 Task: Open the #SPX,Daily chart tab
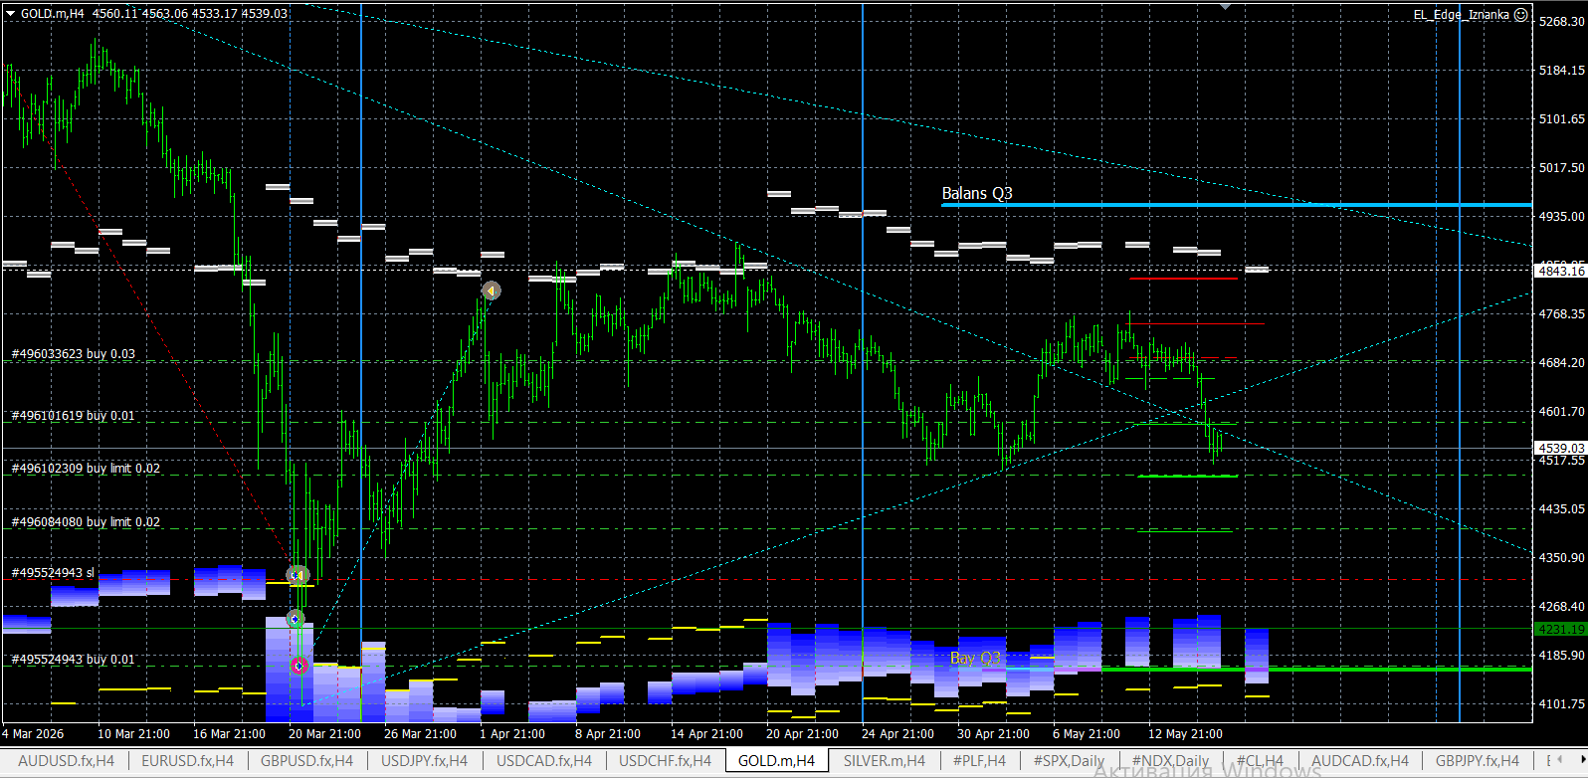pyautogui.click(x=1069, y=761)
